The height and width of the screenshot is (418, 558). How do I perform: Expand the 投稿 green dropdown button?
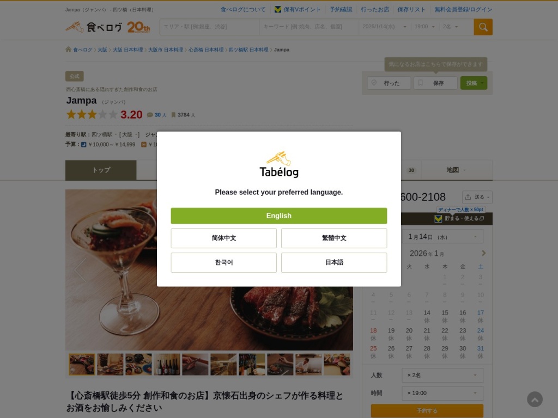coord(474,83)
